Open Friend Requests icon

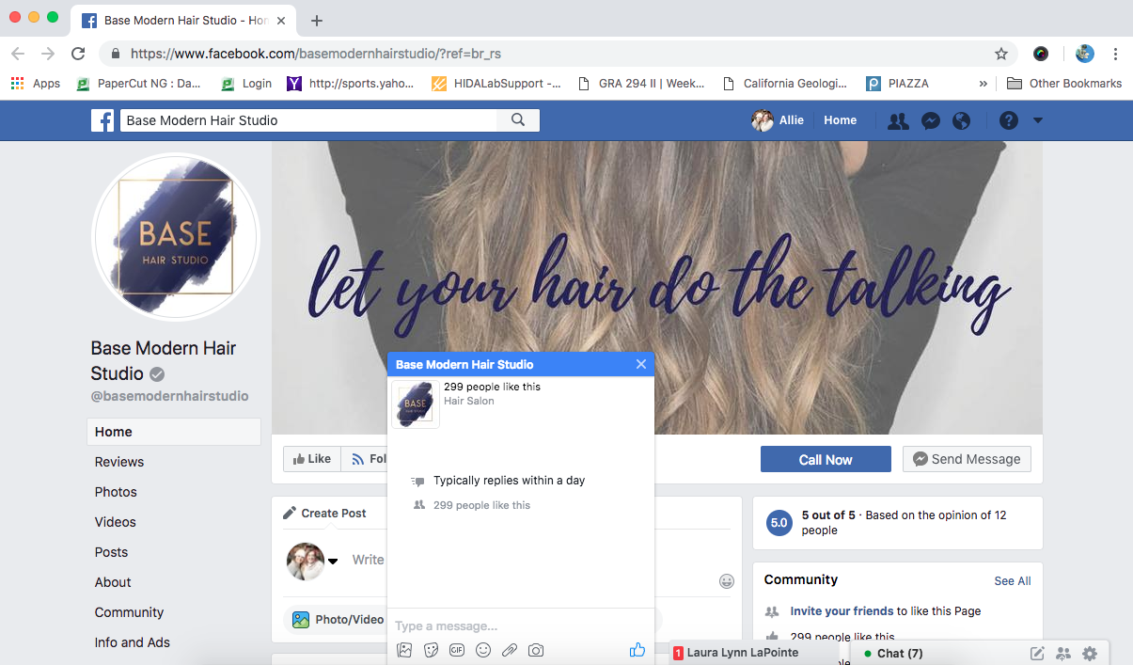[898, 120]
